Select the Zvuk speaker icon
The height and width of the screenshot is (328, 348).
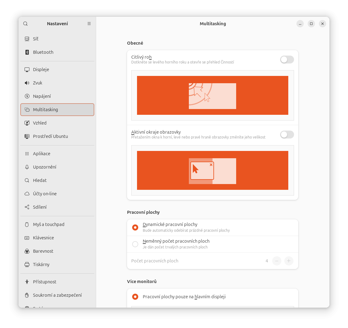(27, 83)
